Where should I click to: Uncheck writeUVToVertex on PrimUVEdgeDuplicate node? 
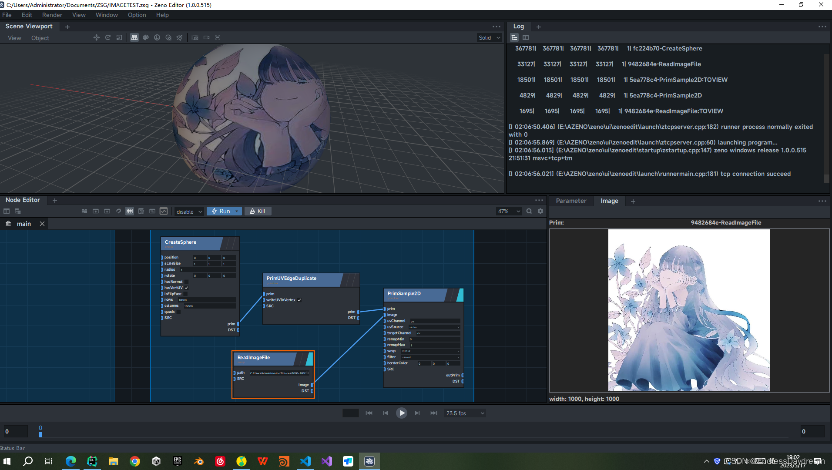(x=299, y=300)
